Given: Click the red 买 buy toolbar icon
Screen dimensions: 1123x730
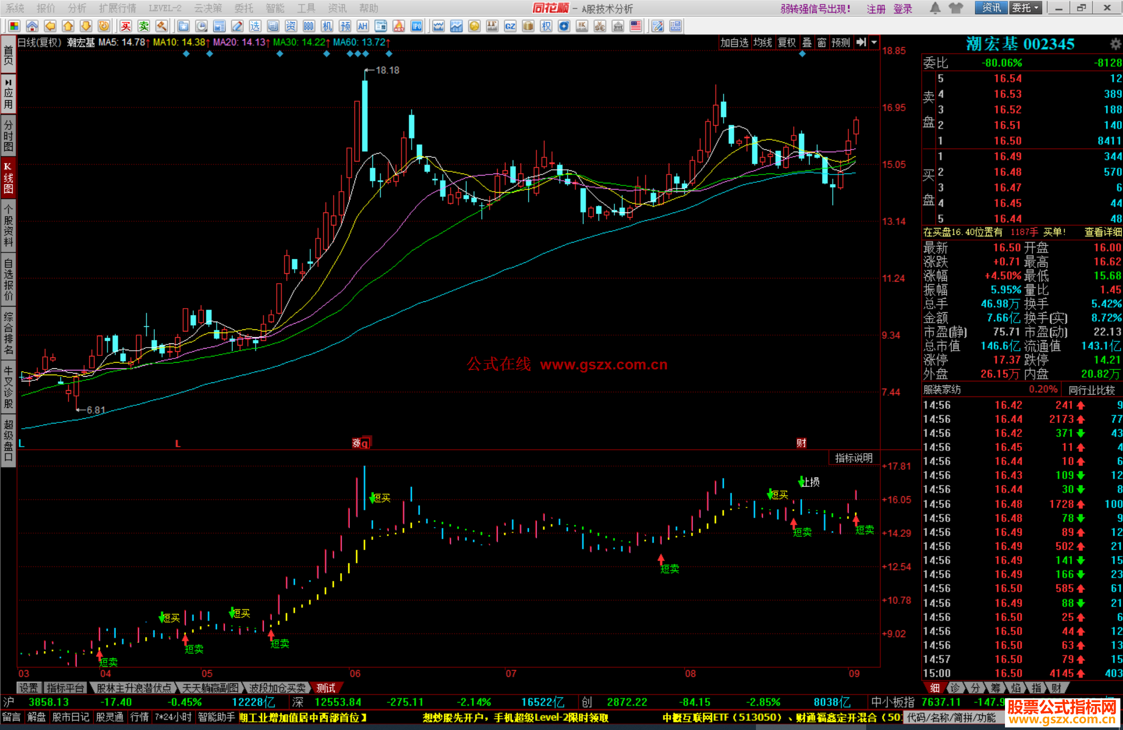Looking at the screenshot, I should coord(126,26).
